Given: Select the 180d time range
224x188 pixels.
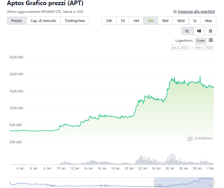Looking at the screenshot, I should point(181,21).
